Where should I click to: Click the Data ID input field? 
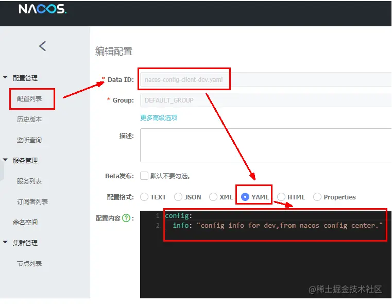[x=266, y=79]
